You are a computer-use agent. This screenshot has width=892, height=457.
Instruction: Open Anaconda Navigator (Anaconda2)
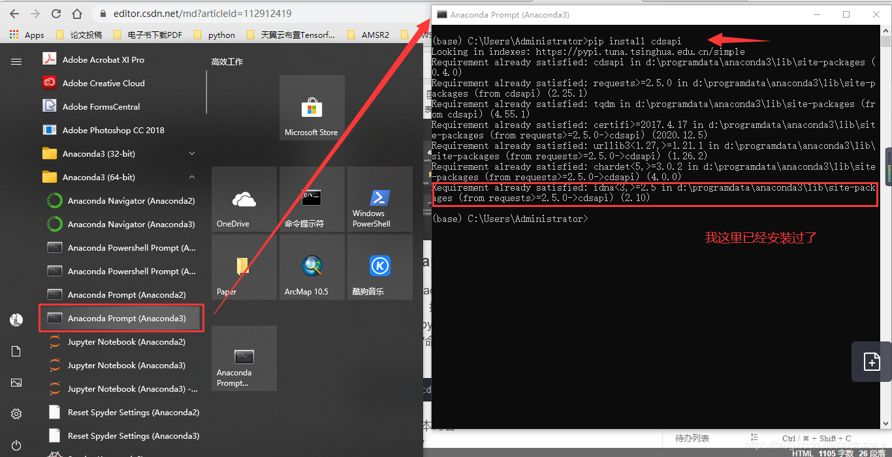click(121, 200)
